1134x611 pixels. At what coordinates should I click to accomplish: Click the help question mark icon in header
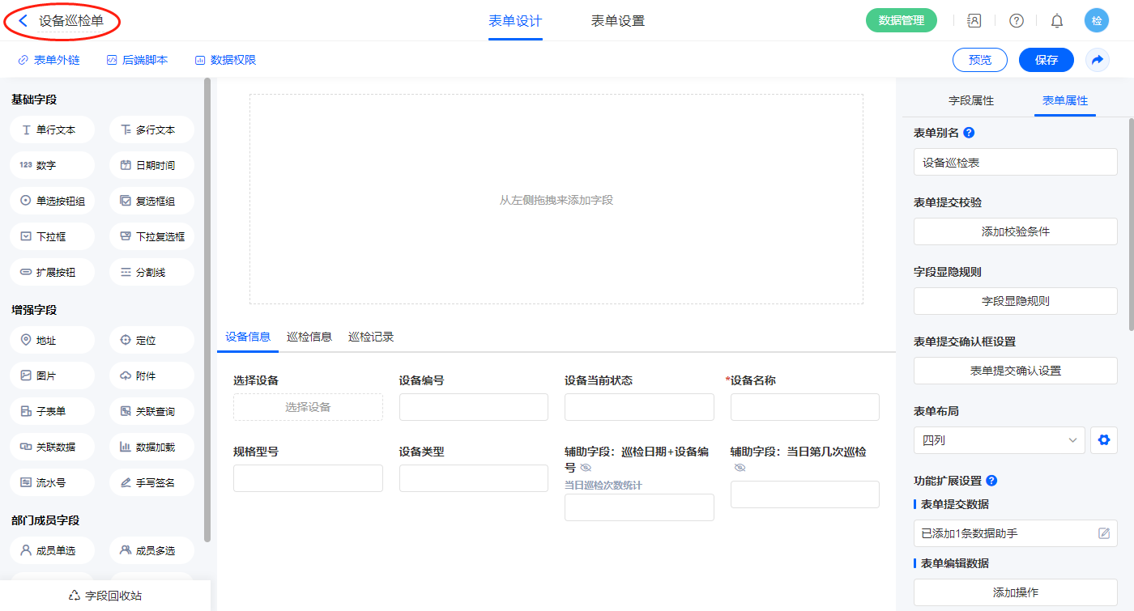pyautogui.click(x=1017, y=21)
